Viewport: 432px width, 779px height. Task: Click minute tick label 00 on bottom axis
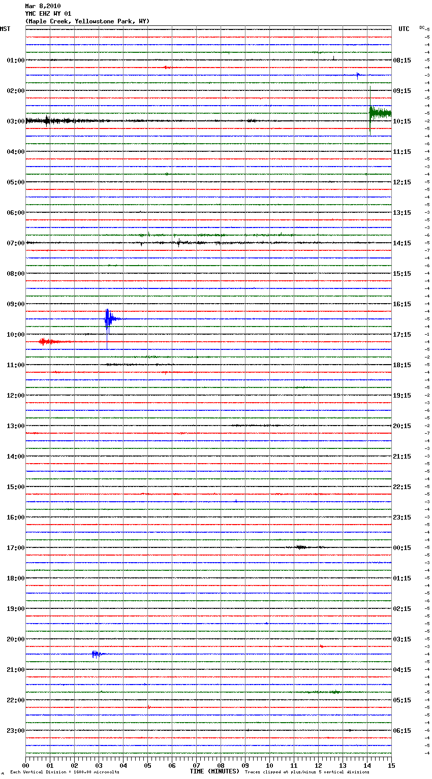click(25, 765)
